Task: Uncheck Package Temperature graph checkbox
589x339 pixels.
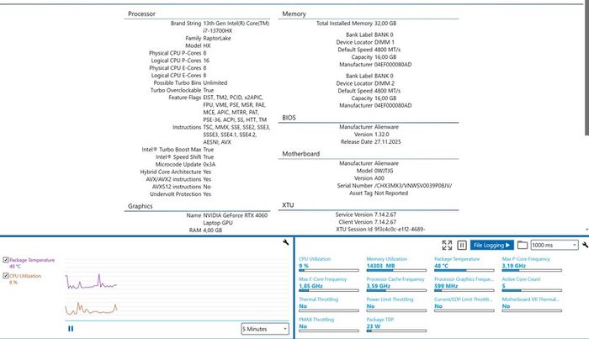Action: [x=6, y=260]
